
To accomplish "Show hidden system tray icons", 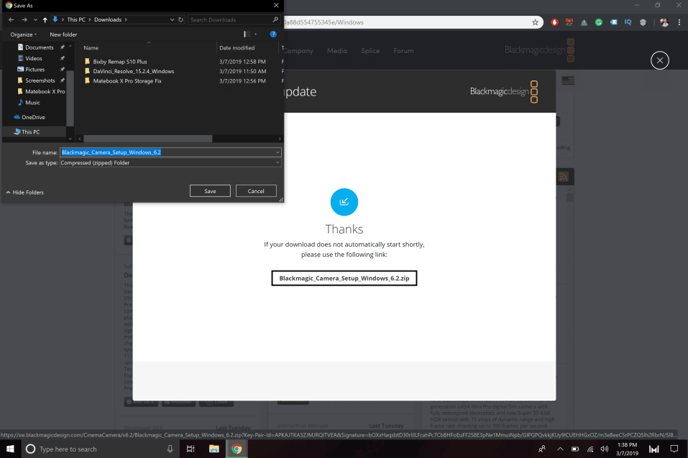I will pyautogui.click(x=560, y=449).
